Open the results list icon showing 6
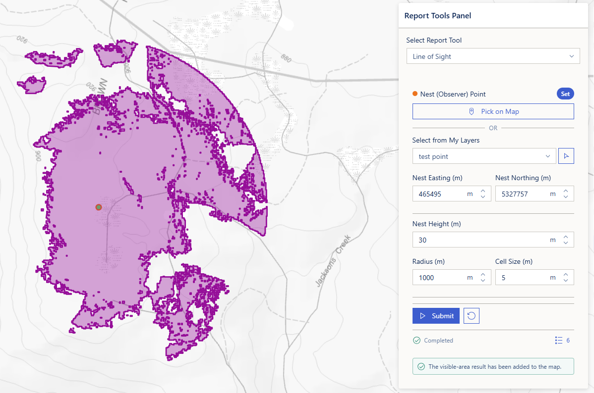594x393 pixels. coord(562,341)
